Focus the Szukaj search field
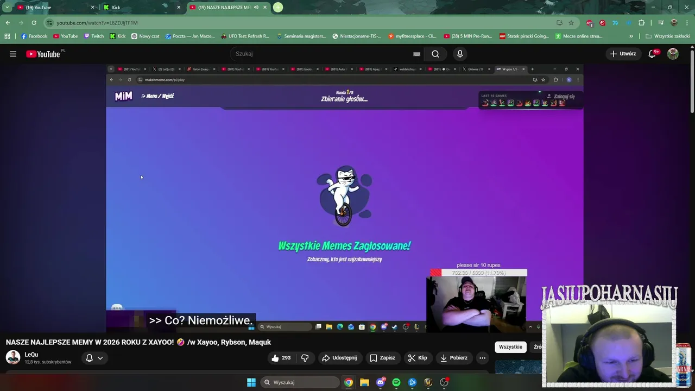Screen dimensions: 695x391 [x=323, y=54]
